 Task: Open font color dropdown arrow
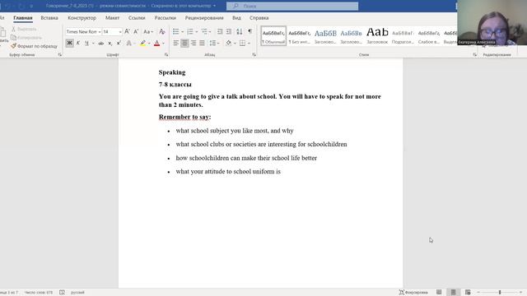click(x=163, y=44)
